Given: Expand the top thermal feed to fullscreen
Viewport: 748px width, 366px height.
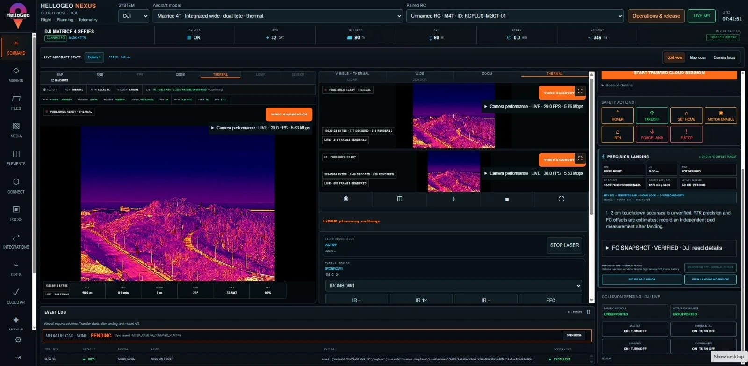Looking at the screenshot, I should point(580,91).
